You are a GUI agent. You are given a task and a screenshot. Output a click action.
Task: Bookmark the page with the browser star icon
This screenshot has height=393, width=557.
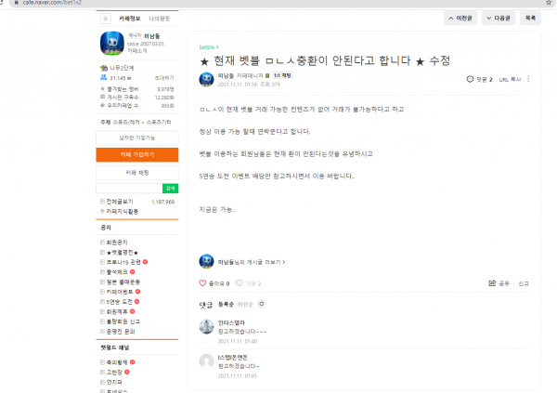coord(549,3)
